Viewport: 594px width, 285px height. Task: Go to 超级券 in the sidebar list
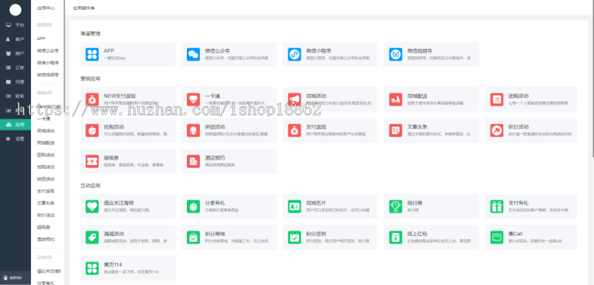(44, 227)
